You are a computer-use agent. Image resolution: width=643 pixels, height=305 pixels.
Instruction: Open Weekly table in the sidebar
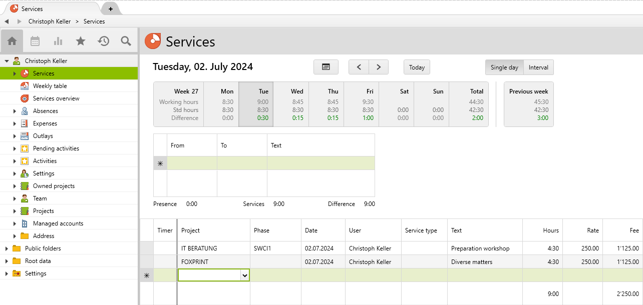click(x=50, y=86)
